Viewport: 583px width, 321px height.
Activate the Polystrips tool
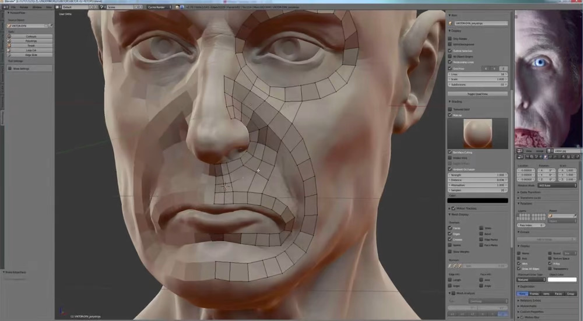[31, 41]
